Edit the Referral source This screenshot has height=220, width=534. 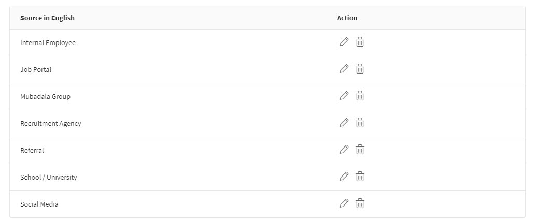[x=344, y=150]
